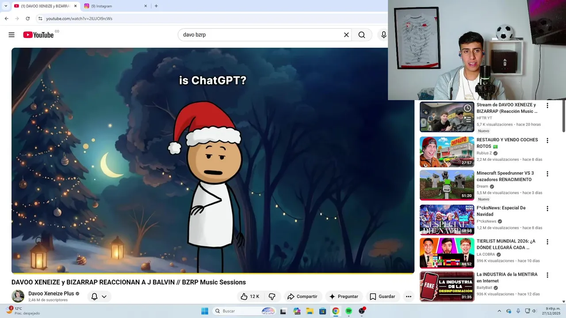Switch to the Instagram tab
Image resolution: width=566 pixels, height=318 pixels.
[116, 6]
